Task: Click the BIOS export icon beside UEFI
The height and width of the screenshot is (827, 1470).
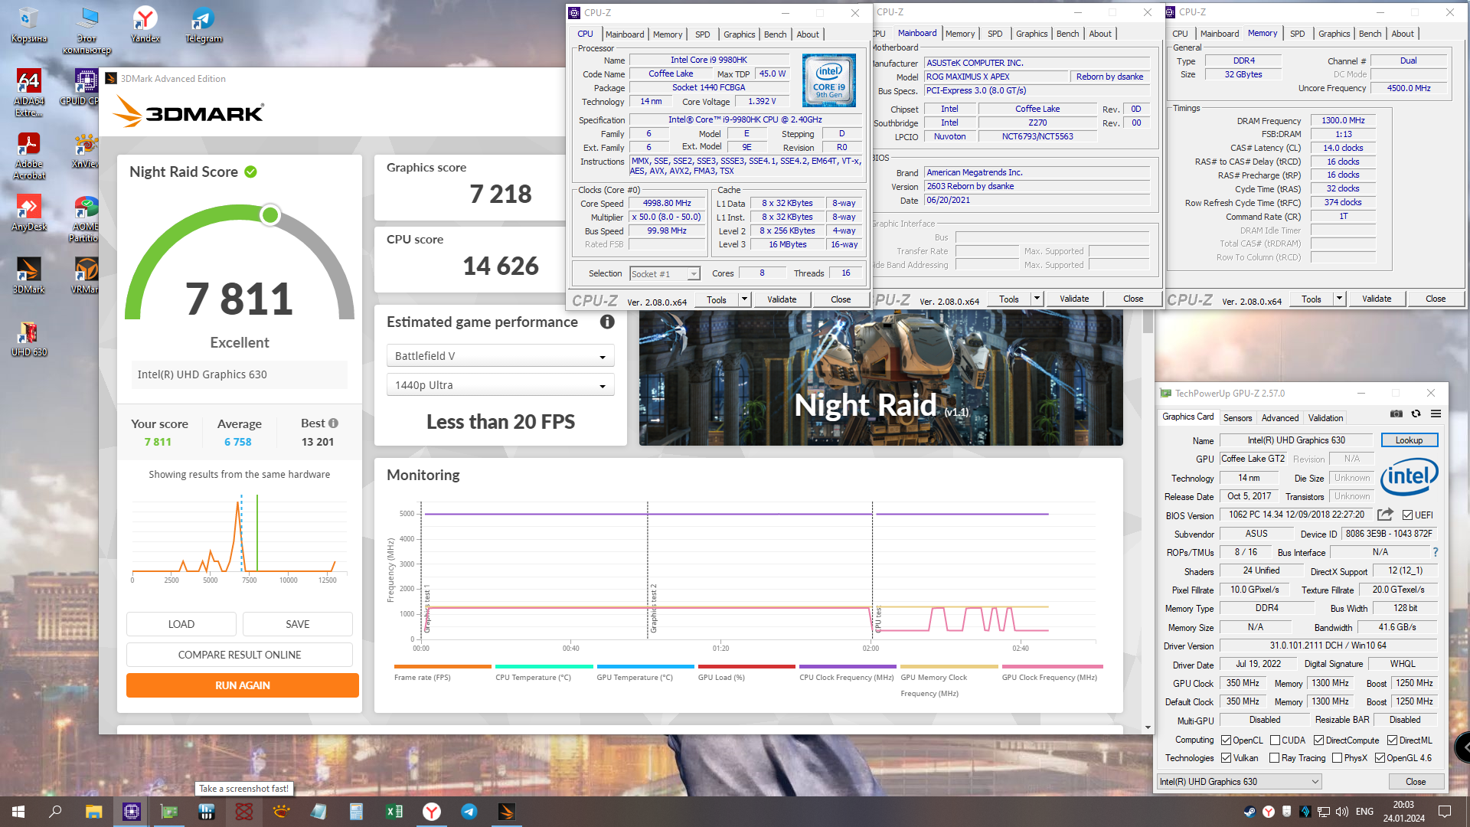Action: [1385, 515]
